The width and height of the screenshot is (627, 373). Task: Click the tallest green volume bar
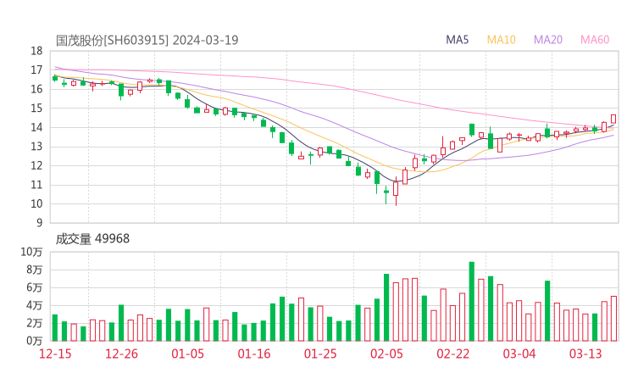[x=472, y=301]
